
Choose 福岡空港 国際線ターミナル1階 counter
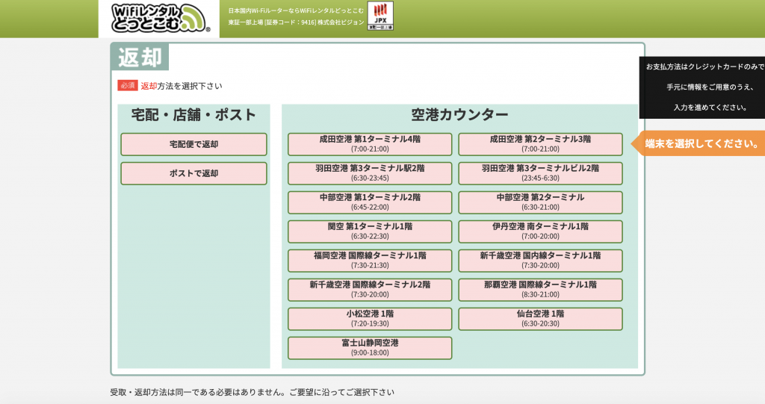click(x=370, y=261)
